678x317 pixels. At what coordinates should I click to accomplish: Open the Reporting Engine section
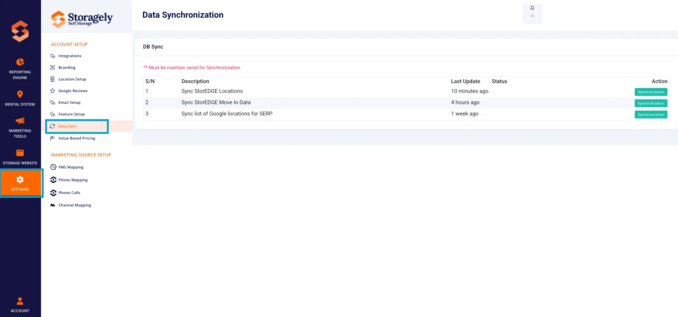(x=20, y=68)
